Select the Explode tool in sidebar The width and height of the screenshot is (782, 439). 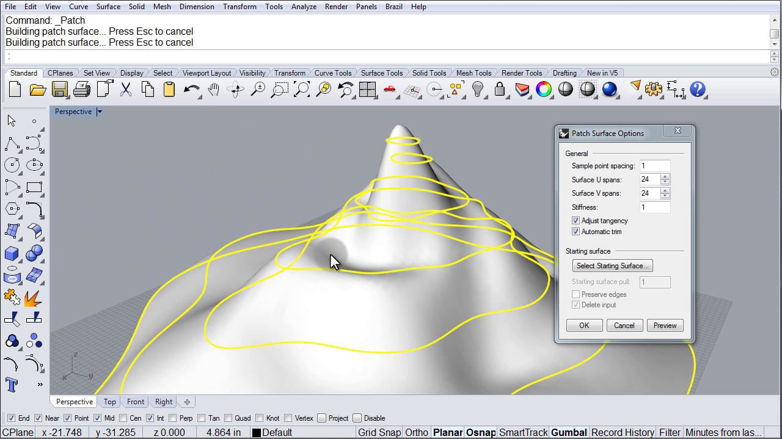click(34, 297)
